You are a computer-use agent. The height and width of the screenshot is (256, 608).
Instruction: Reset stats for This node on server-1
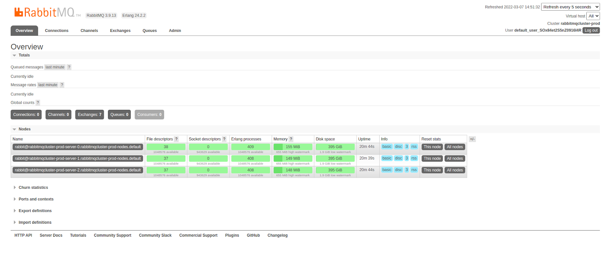pos(432,158)
